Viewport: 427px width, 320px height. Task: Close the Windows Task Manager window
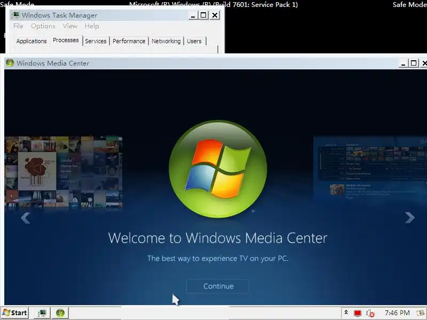215,15
